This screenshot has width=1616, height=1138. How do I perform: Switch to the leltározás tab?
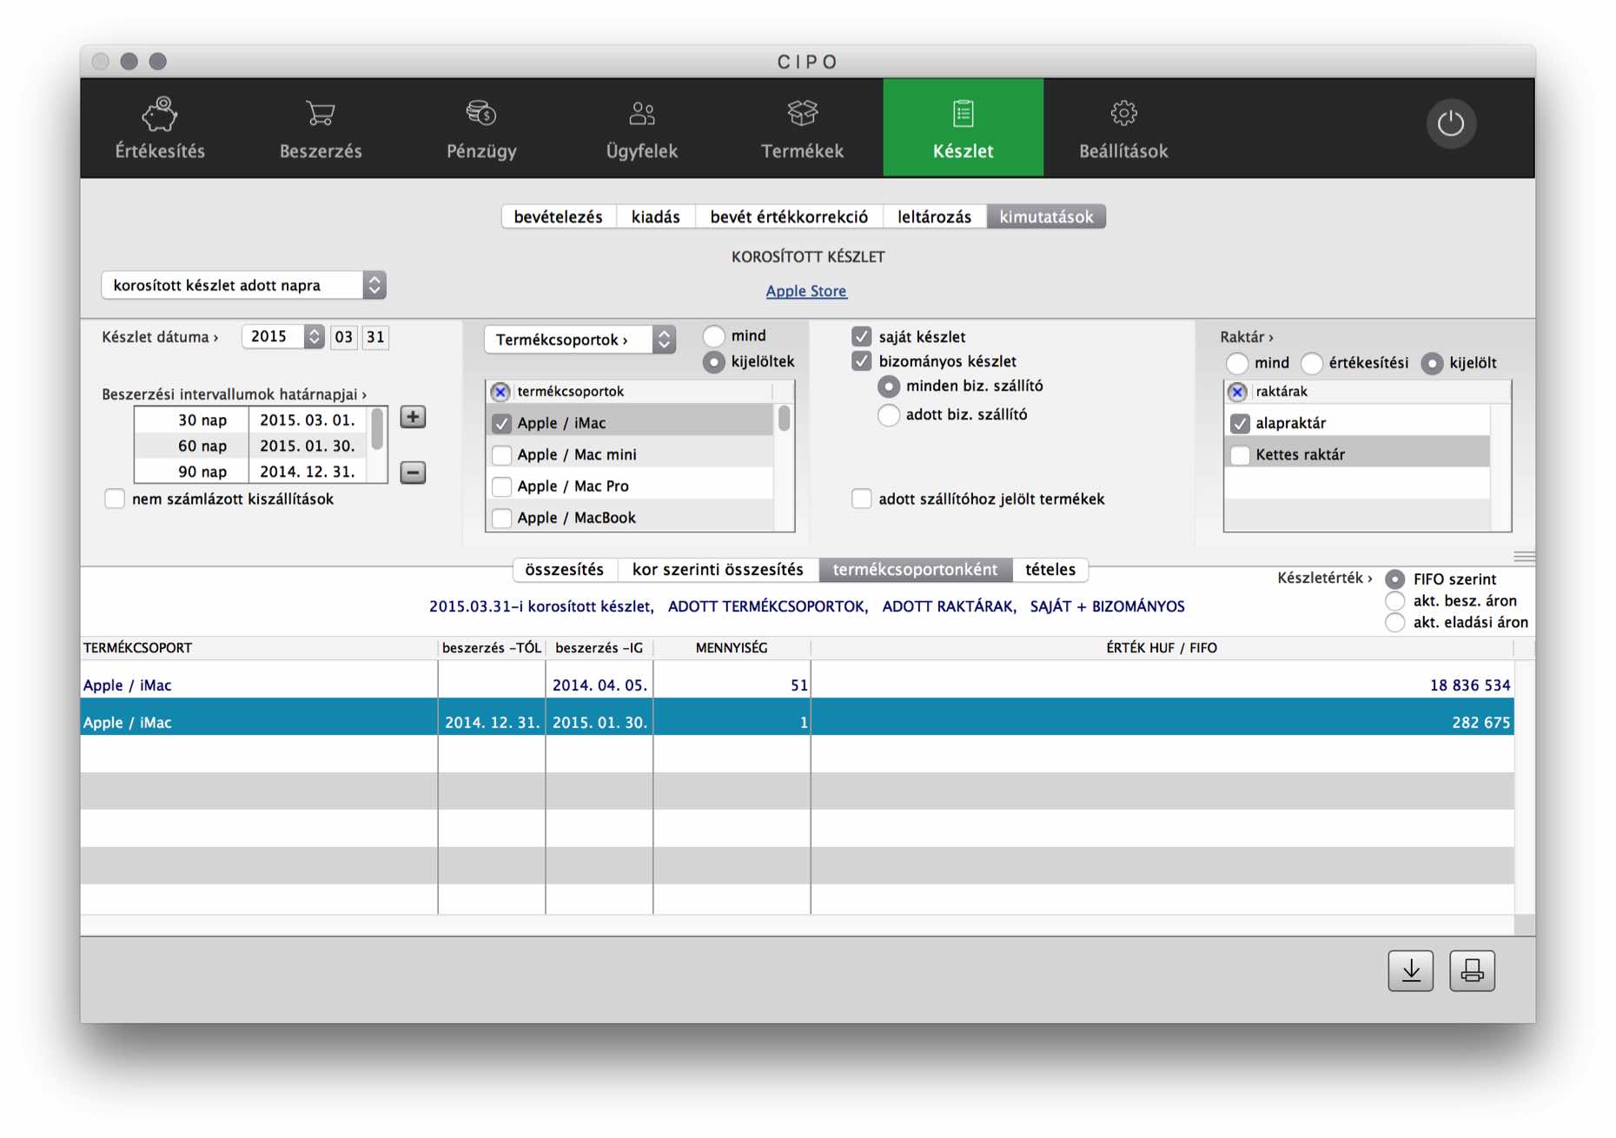click(934, 216)
